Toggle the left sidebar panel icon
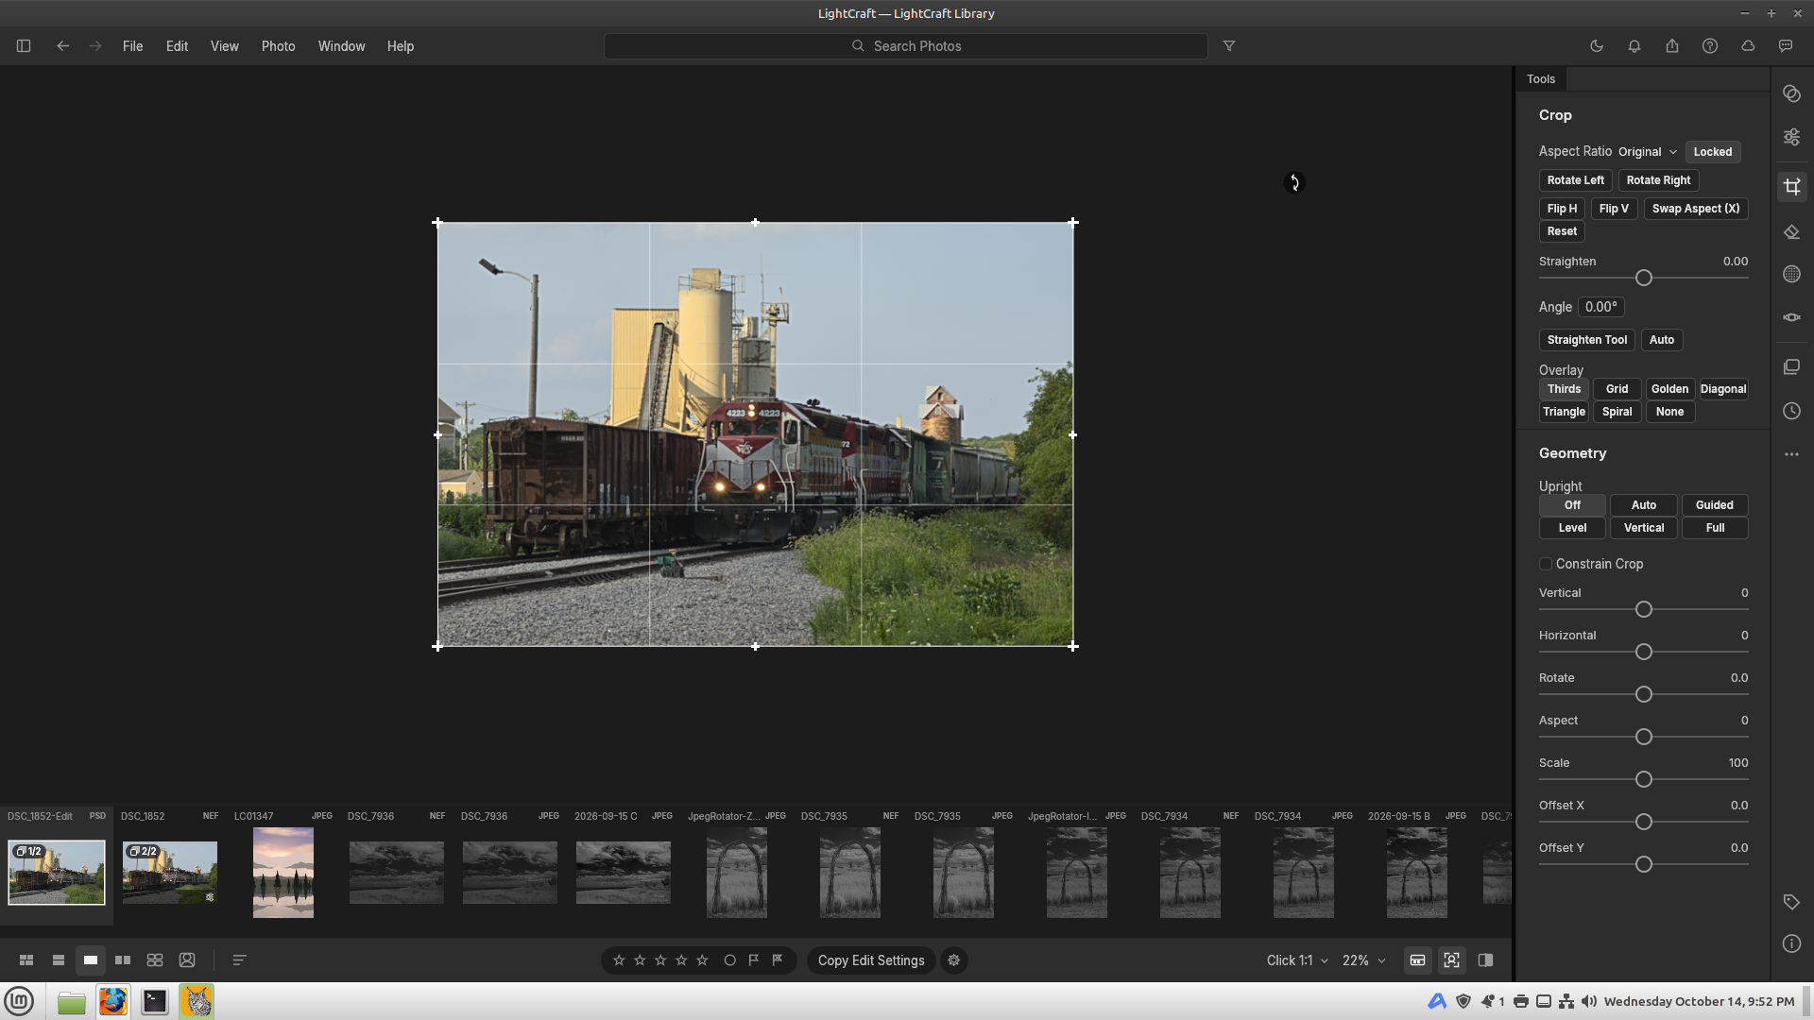Image resolution: width=1814 pixels, height=1020 pixels. click(x=24, y=45)
